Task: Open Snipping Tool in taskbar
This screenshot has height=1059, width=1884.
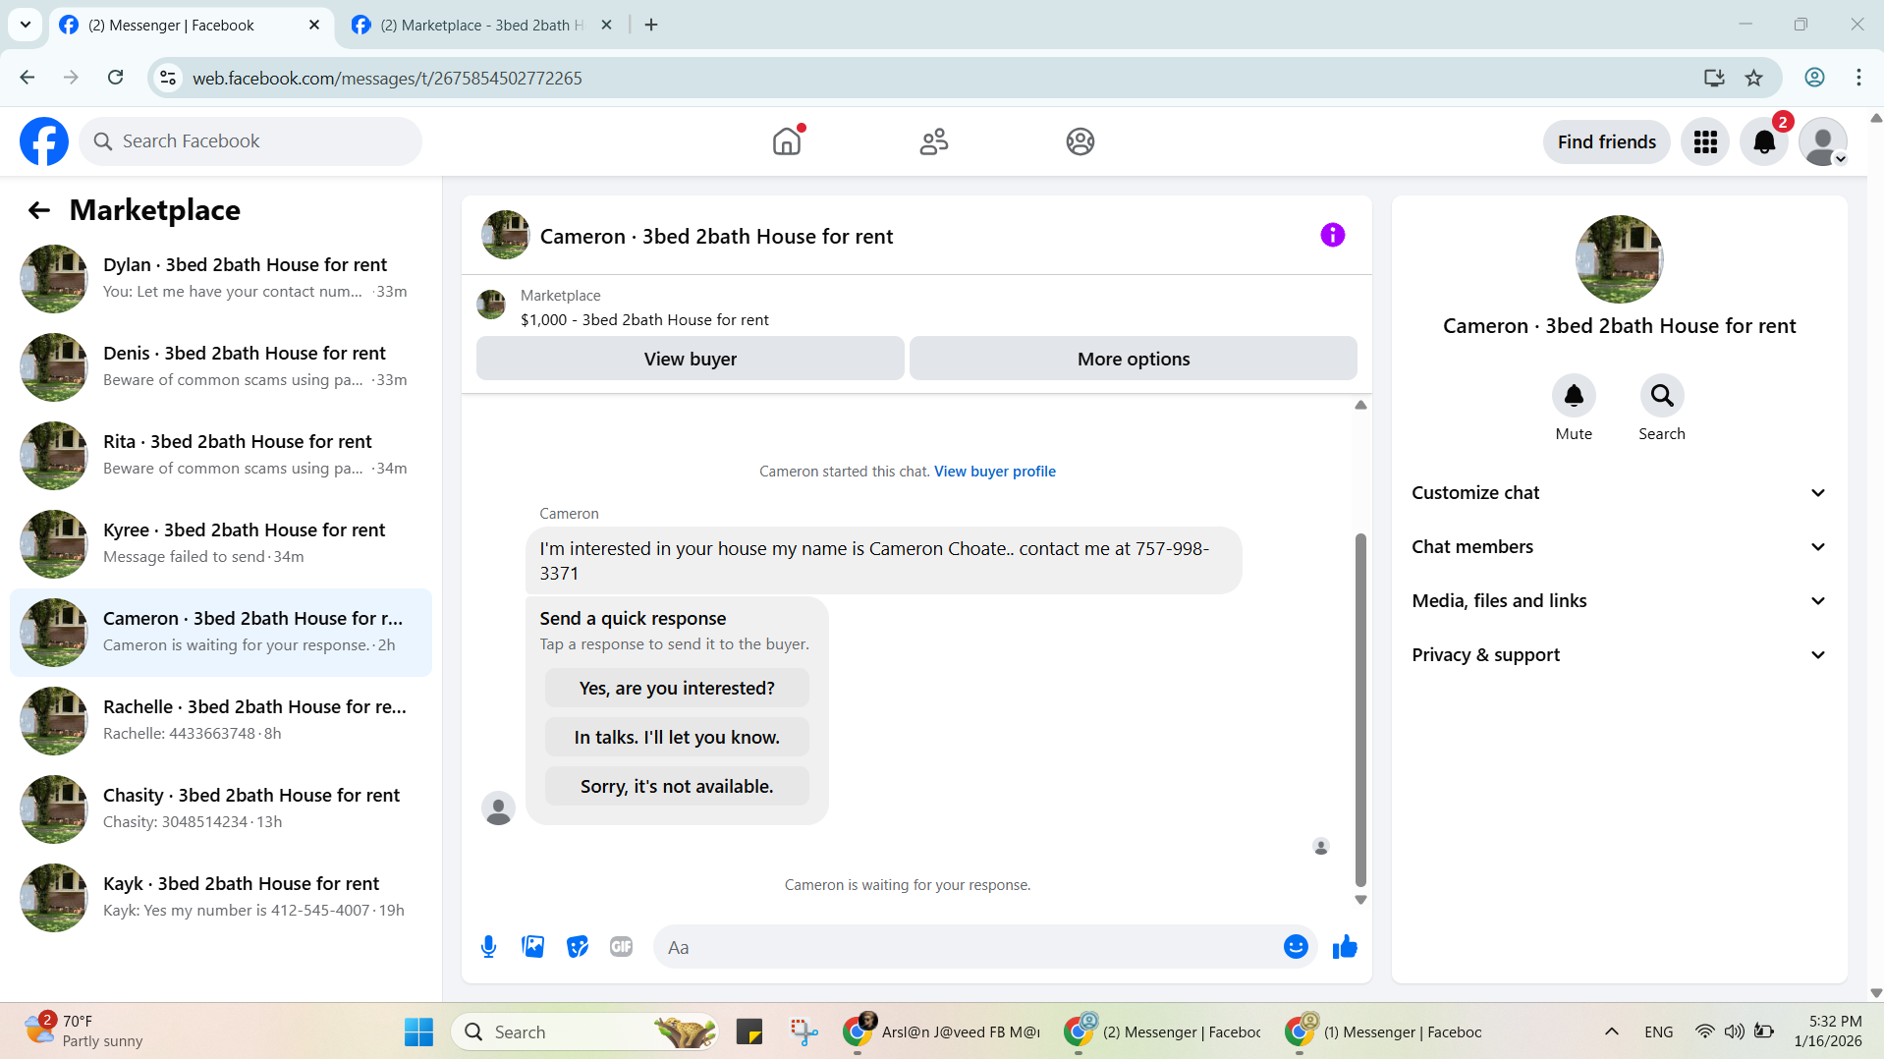Action: tap(803, 1031)
